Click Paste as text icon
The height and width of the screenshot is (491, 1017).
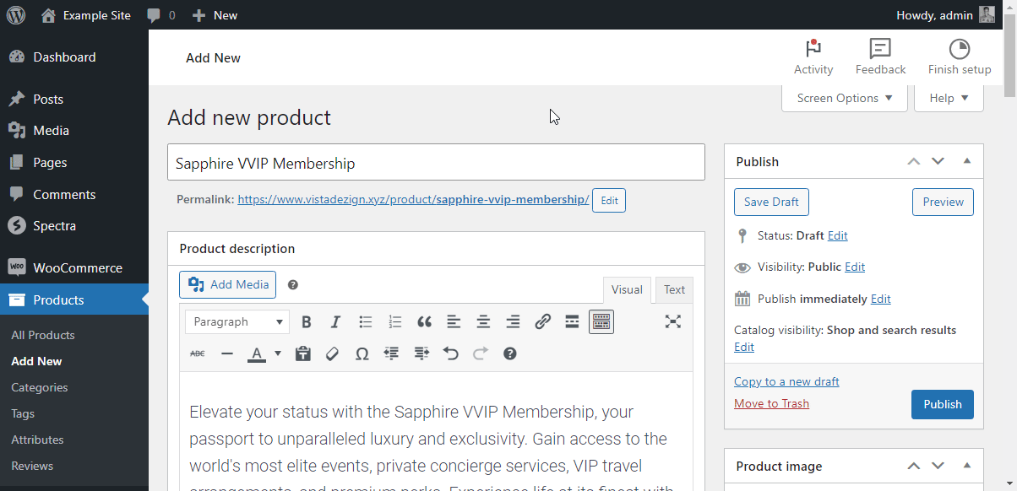coord(302,354)
